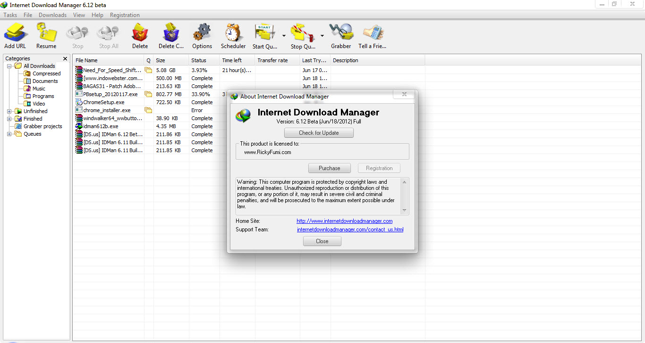This screenshot has height=343, width=645.
Task: Click the idman612b.exe file icon
Action: 79,126
